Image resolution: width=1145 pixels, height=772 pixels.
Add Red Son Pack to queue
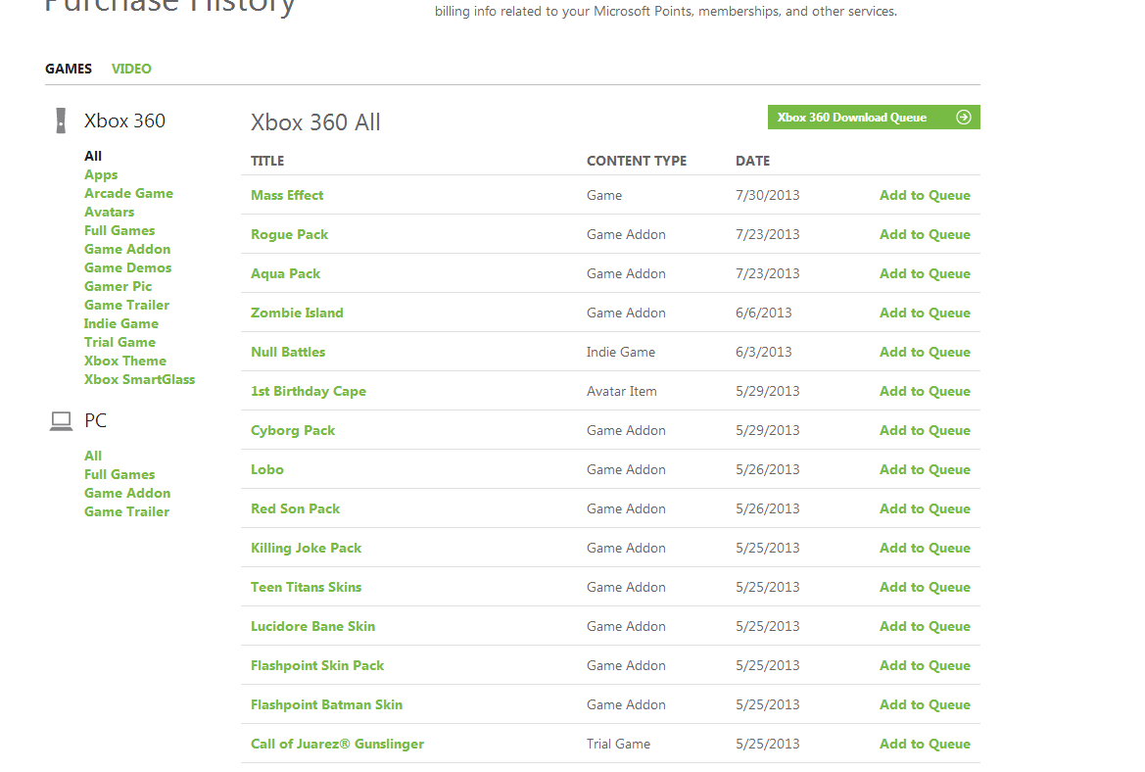925,509
